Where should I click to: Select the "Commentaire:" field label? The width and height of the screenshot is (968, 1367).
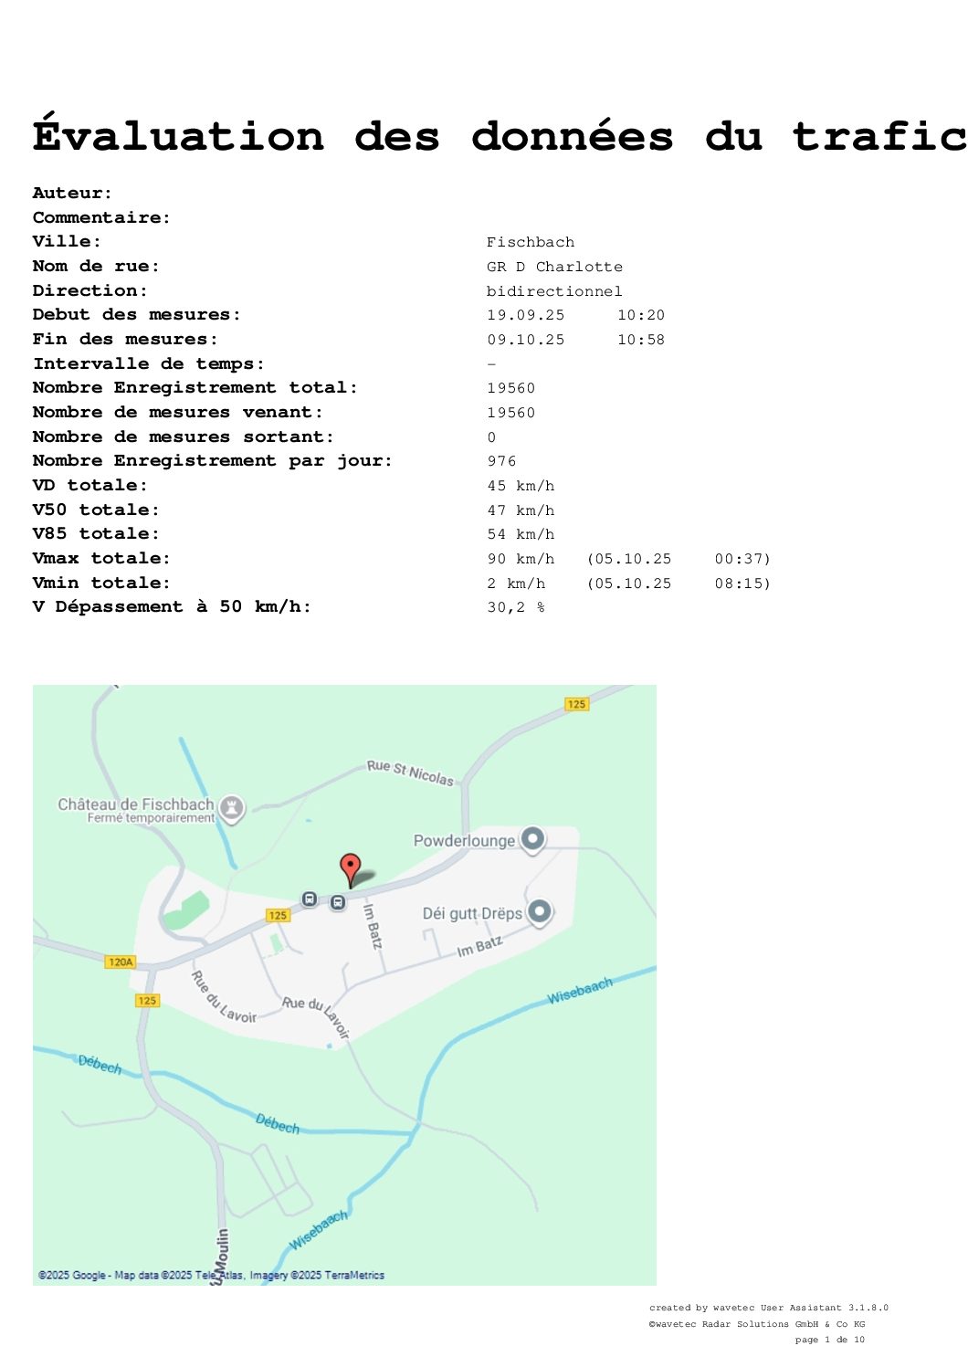[102, 217]
